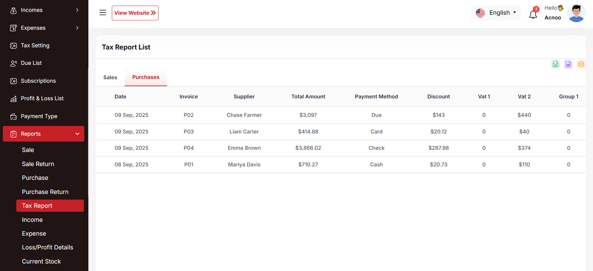Viewport: 593px width, 271px height.
Task: Click the Tax Setting sidebar icon
Action: pyautogui.click(x=13, y=46)
